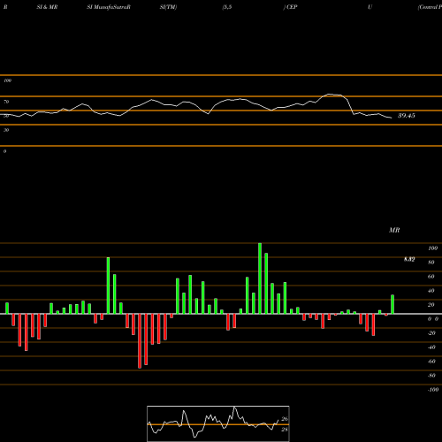This screenshot has height=442, width=442.
Task: Click the MunafaSutra RSI title text
Action: [109, 7]
